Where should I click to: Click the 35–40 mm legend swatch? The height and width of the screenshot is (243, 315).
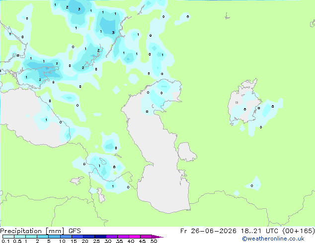(x=123, y=237)
